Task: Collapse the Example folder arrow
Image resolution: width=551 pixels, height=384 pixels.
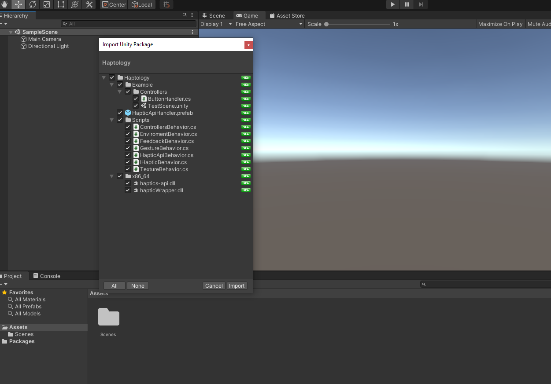Action: point(112,85)
